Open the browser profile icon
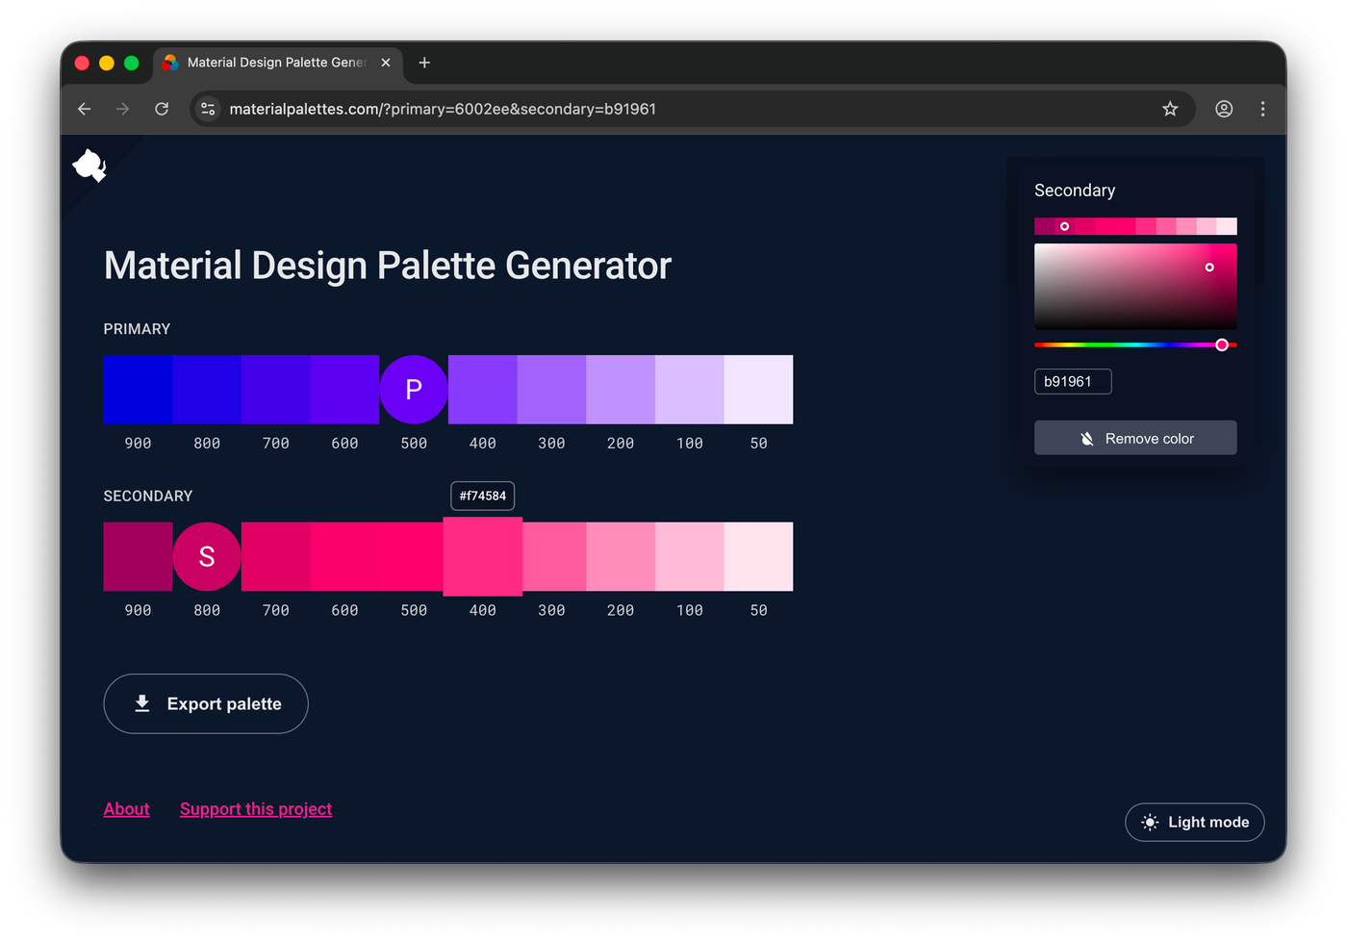The image size is (1347, 943). coord(1224,109)
